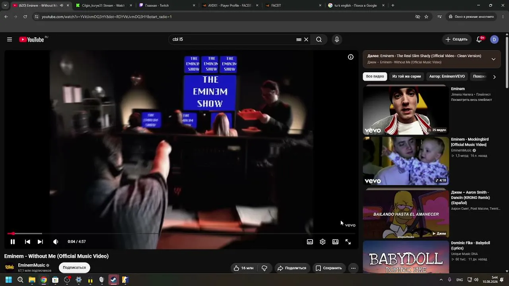Viewport: 509px width, 286px height.
Task: Open the Eminem - Mockingbird video title
Action: (x=470, y=142)
